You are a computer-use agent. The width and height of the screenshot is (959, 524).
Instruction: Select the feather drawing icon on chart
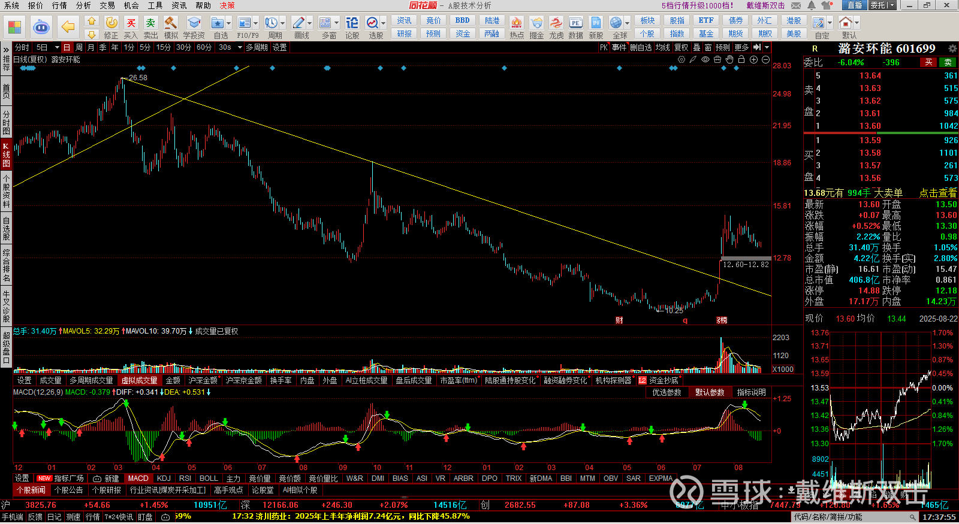tap(693, 59)
